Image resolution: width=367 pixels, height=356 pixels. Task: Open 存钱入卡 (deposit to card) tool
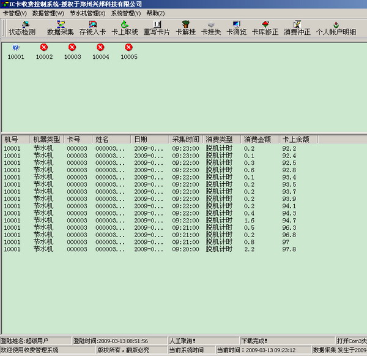coord(93,28)
